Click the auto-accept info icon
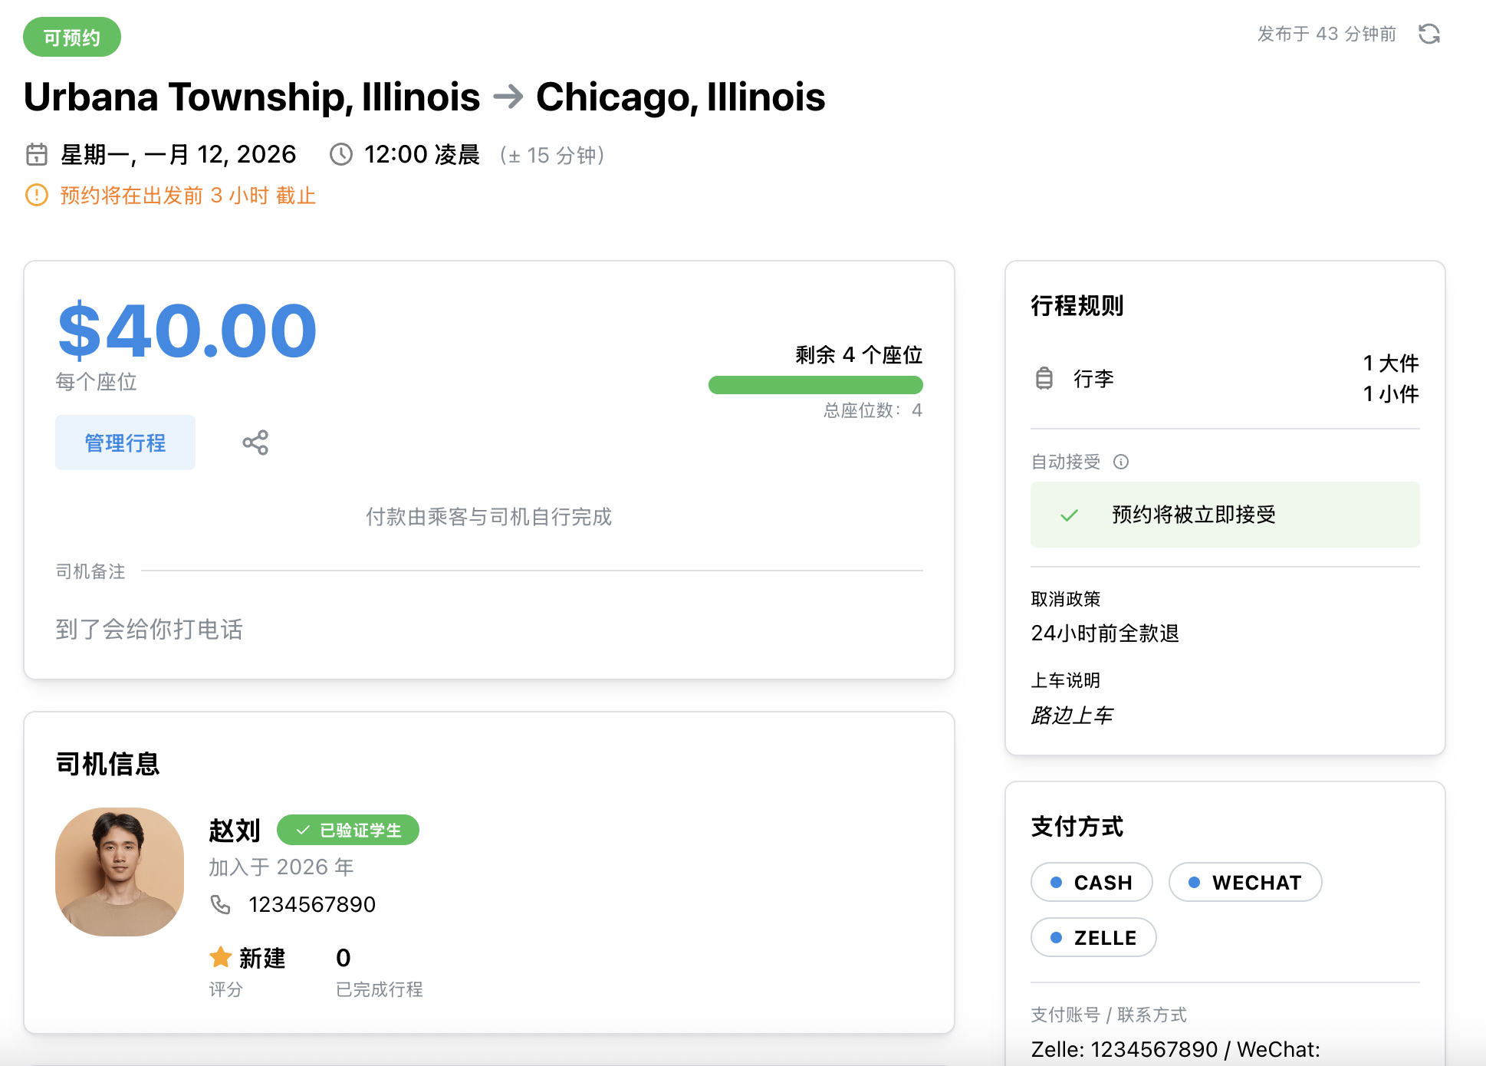 [1121, 462]
